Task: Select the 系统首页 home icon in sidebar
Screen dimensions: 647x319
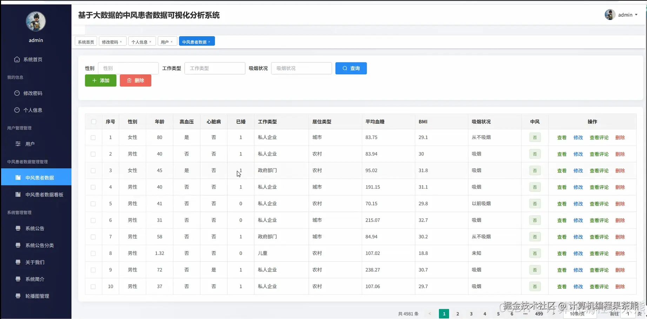Action: coord(17,60)
